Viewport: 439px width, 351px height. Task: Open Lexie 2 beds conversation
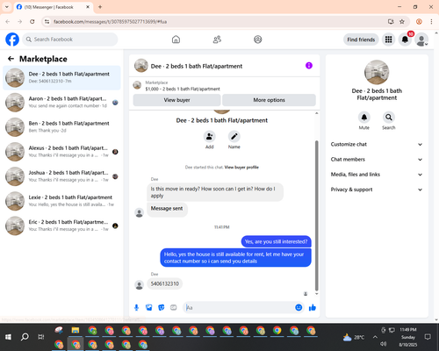pyautogui.click(x=61, y=201)
